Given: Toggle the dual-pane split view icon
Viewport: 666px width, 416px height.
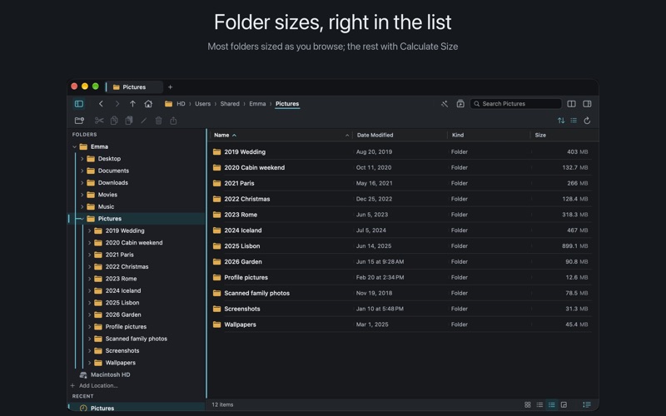Looking at the screenshot, I should pyautogui.click(x=571, y=103).
